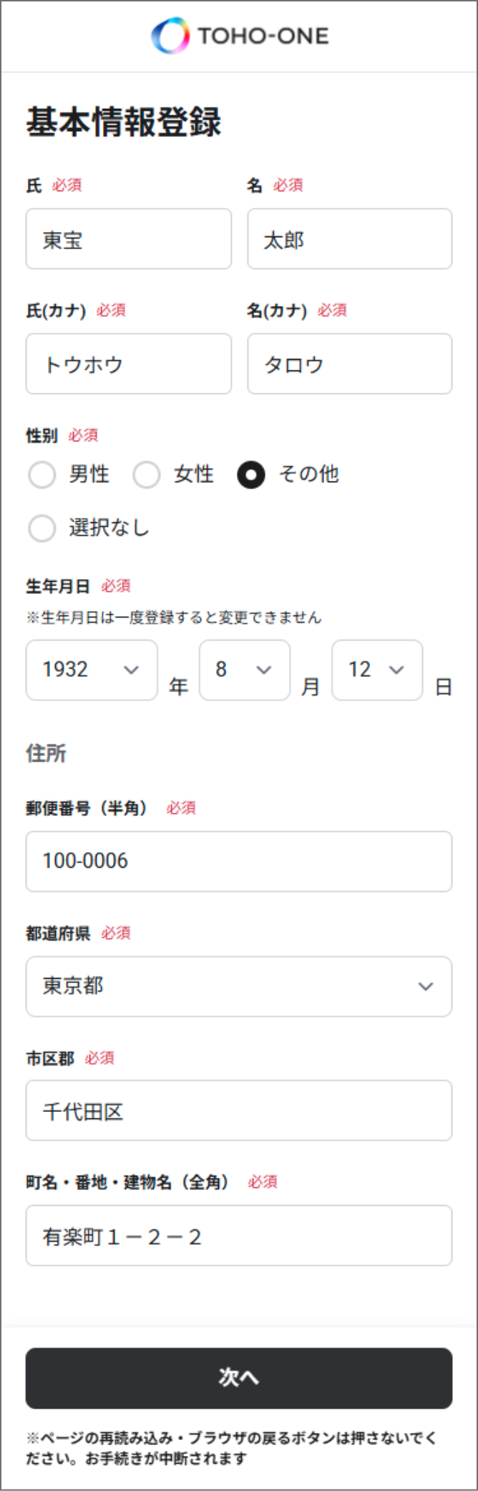Expand the 都道府県 prefecture dropdown
478x1491 pixels.
coord(238,986)
